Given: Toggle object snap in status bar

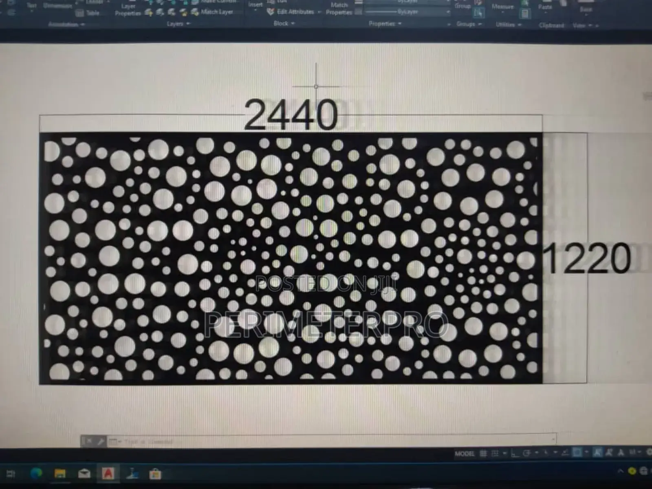Looking at the screenshot, I should [577, 452].
